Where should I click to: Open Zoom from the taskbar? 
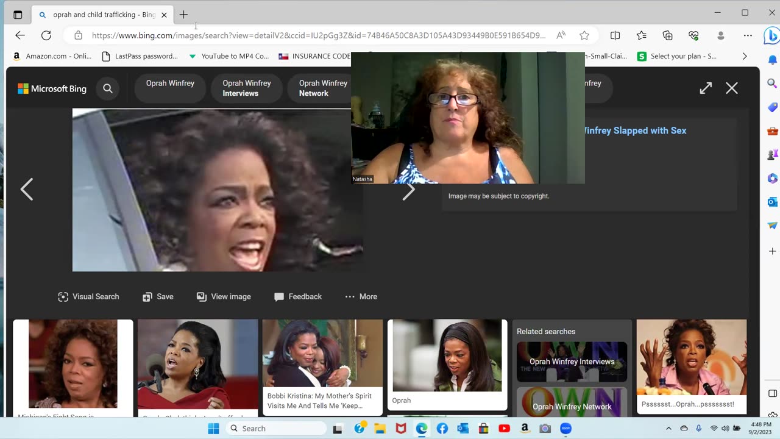[566, 429]
